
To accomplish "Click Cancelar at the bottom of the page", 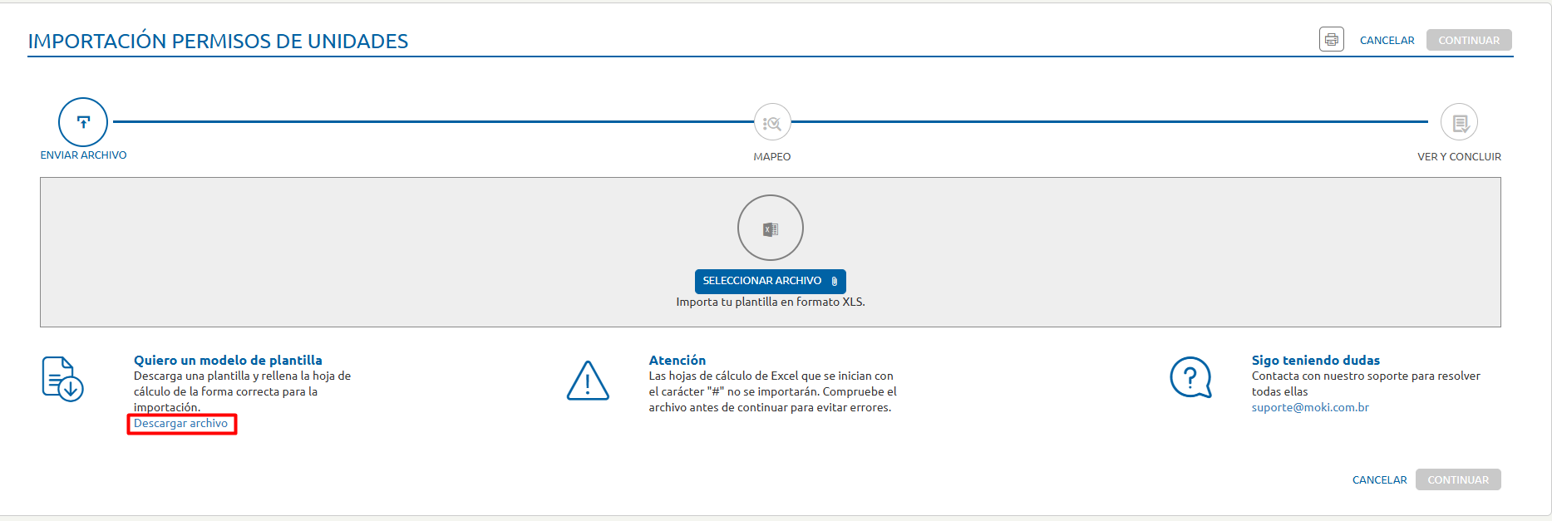I will (x=1379, y=480).
